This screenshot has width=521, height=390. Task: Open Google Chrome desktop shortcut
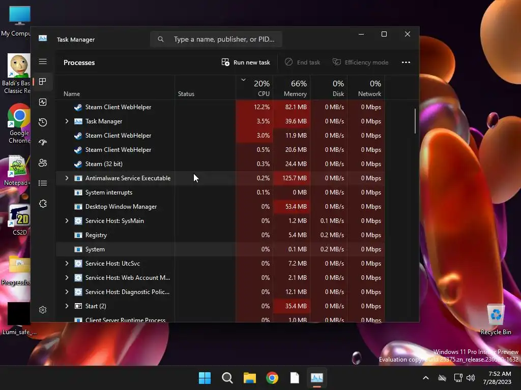click(x=19, y=124)
